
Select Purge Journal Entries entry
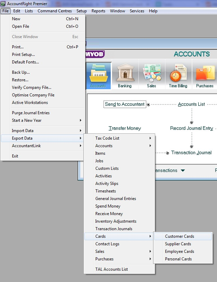click(x=43, y=113)
